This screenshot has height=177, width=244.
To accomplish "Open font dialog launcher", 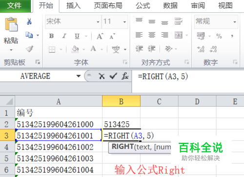I will click(125, 62).
